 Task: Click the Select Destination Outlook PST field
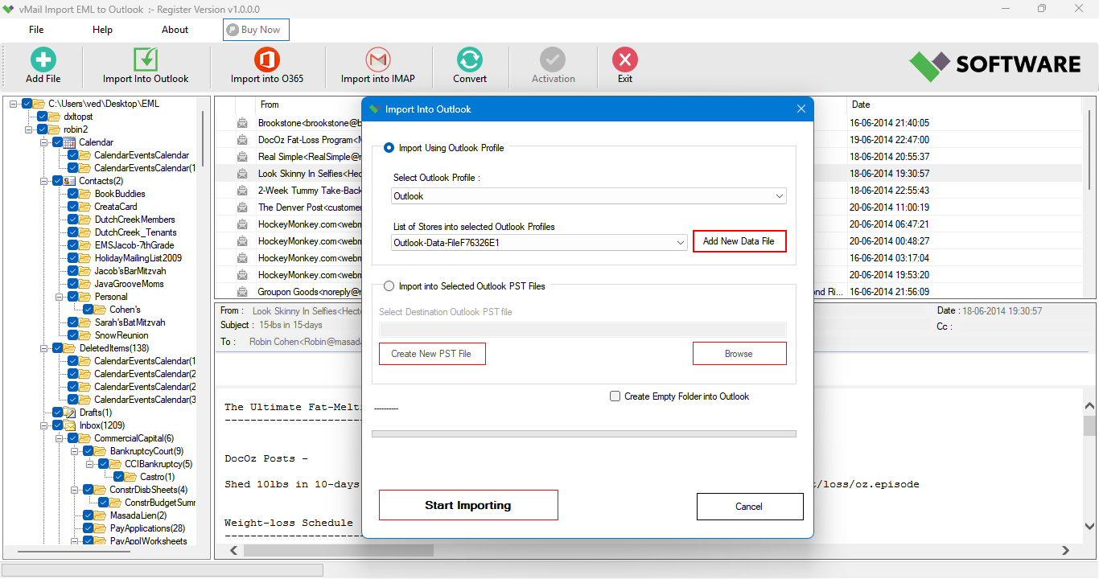(582, 329)
